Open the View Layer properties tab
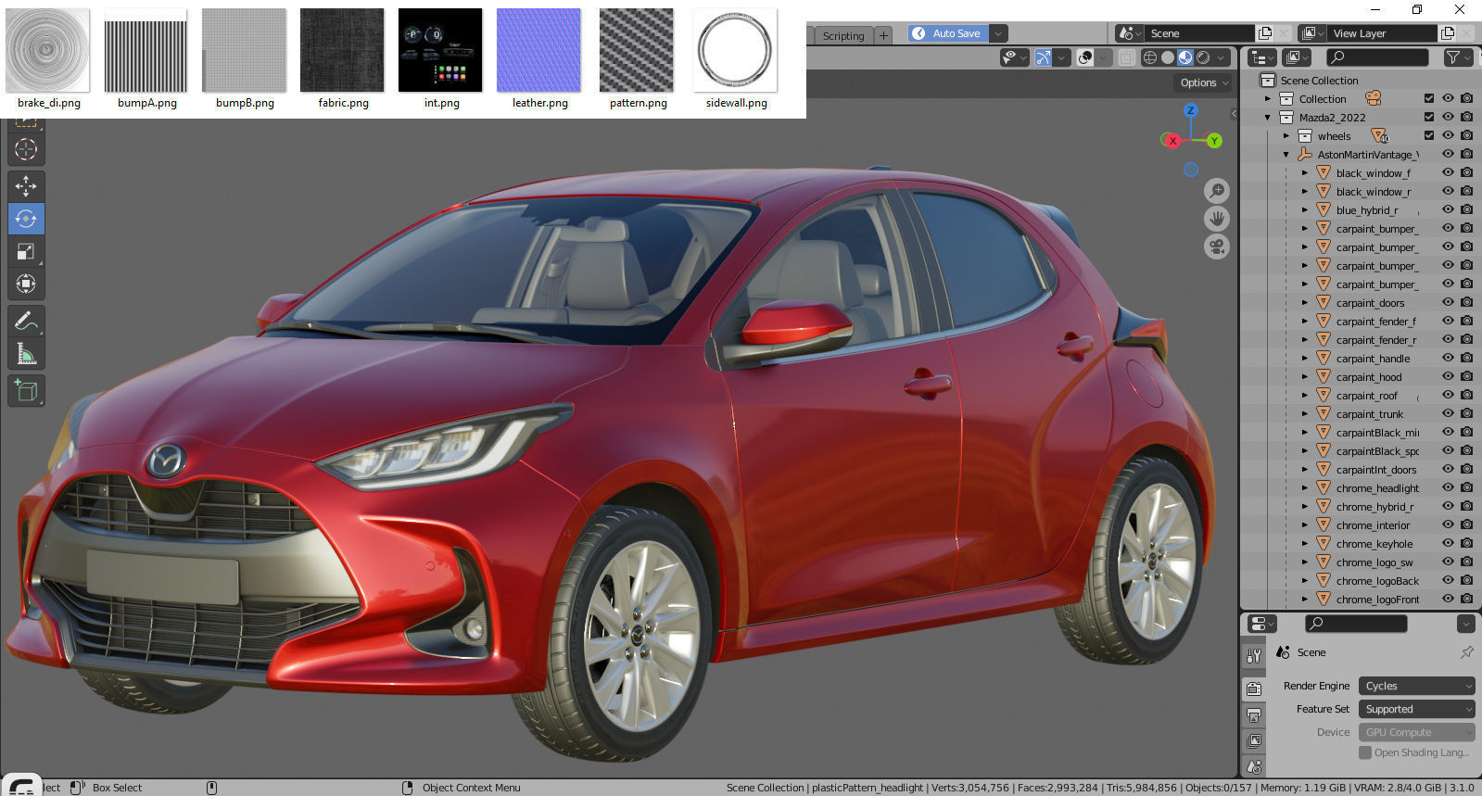The image size is (1482, 796). coord(1254,741)
